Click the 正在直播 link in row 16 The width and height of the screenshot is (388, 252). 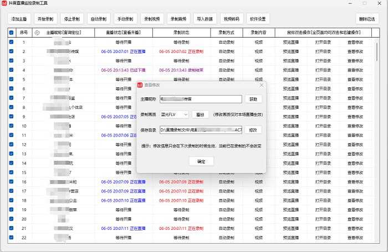137,182
